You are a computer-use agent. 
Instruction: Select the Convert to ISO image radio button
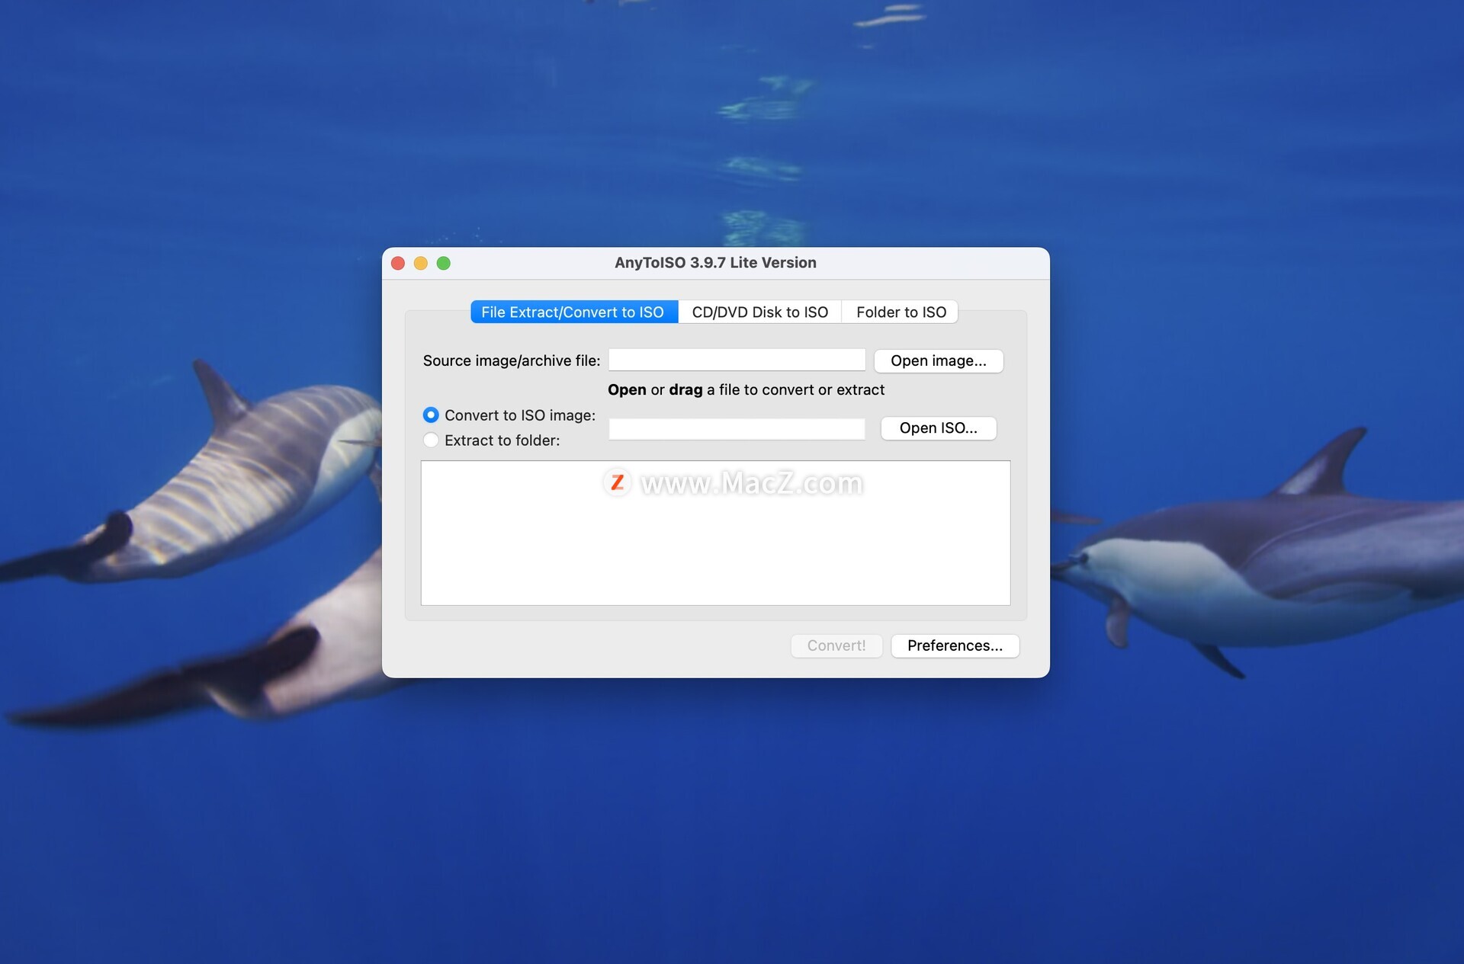[x=431, y=415]
